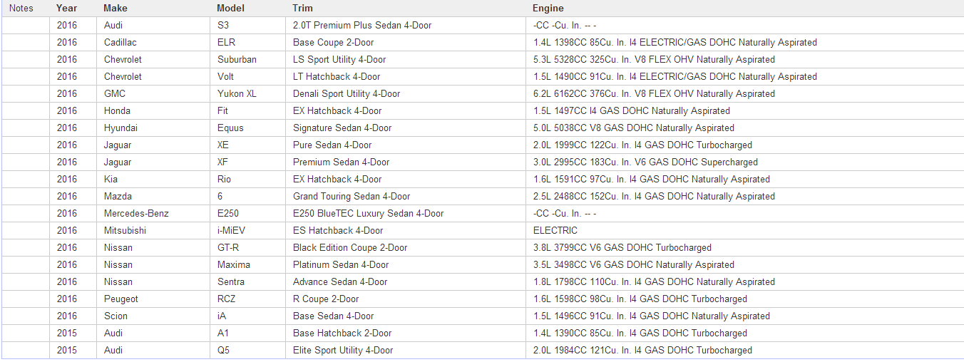Click the Year column header

pyautogui.click(x=66, y=9)
